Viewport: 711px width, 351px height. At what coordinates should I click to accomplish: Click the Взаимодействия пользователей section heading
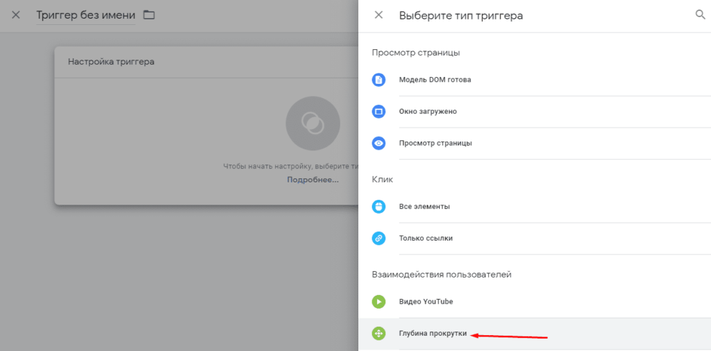coord(442,275)
